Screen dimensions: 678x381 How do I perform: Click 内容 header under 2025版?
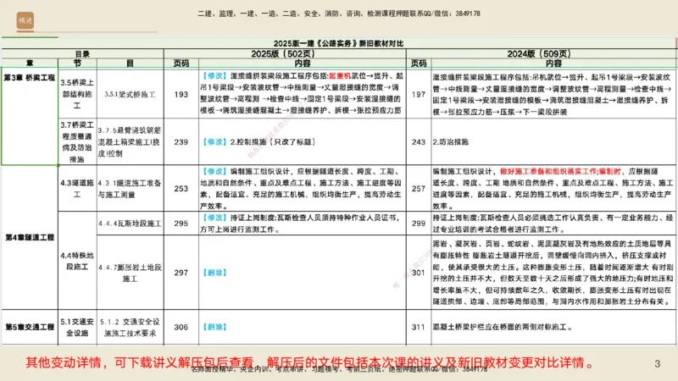coord(303,63)
